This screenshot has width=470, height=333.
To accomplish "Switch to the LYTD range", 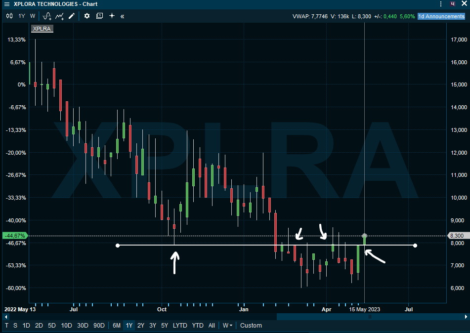I will (x=180, y=326).
